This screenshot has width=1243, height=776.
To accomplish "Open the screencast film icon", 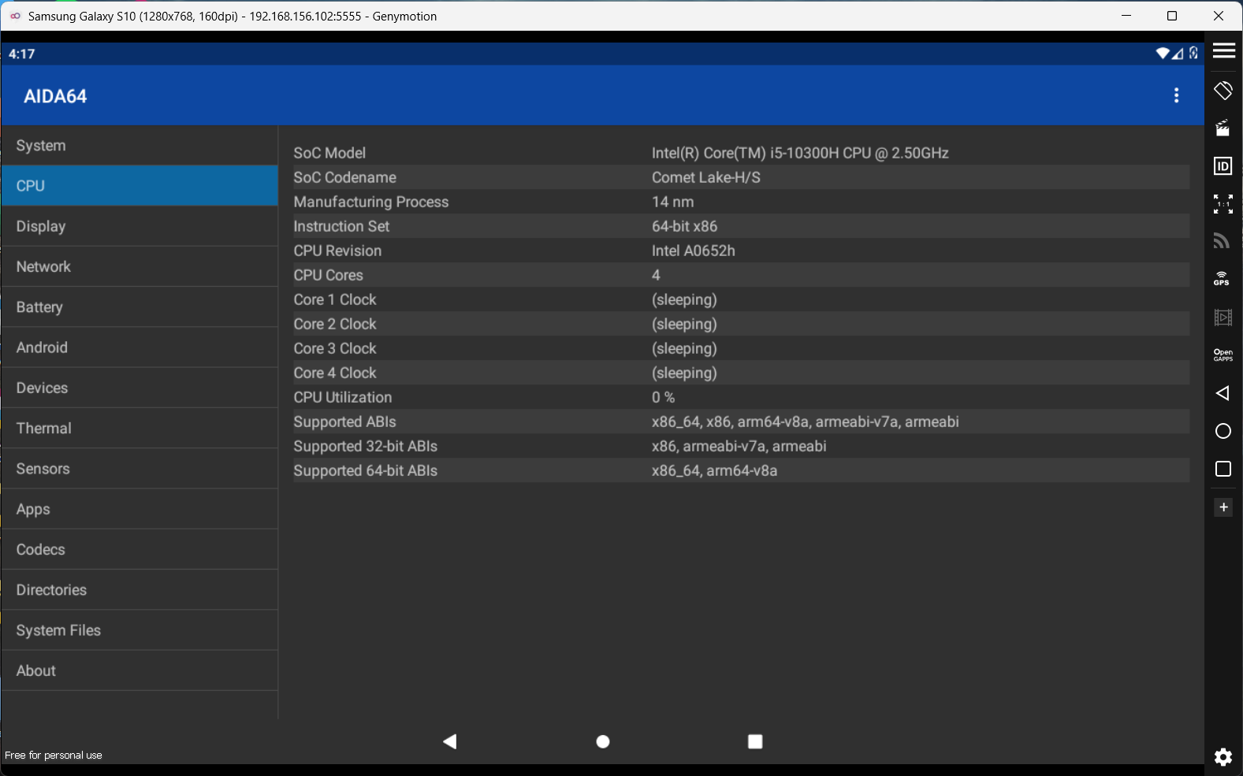I will [x=1223, y=317].
